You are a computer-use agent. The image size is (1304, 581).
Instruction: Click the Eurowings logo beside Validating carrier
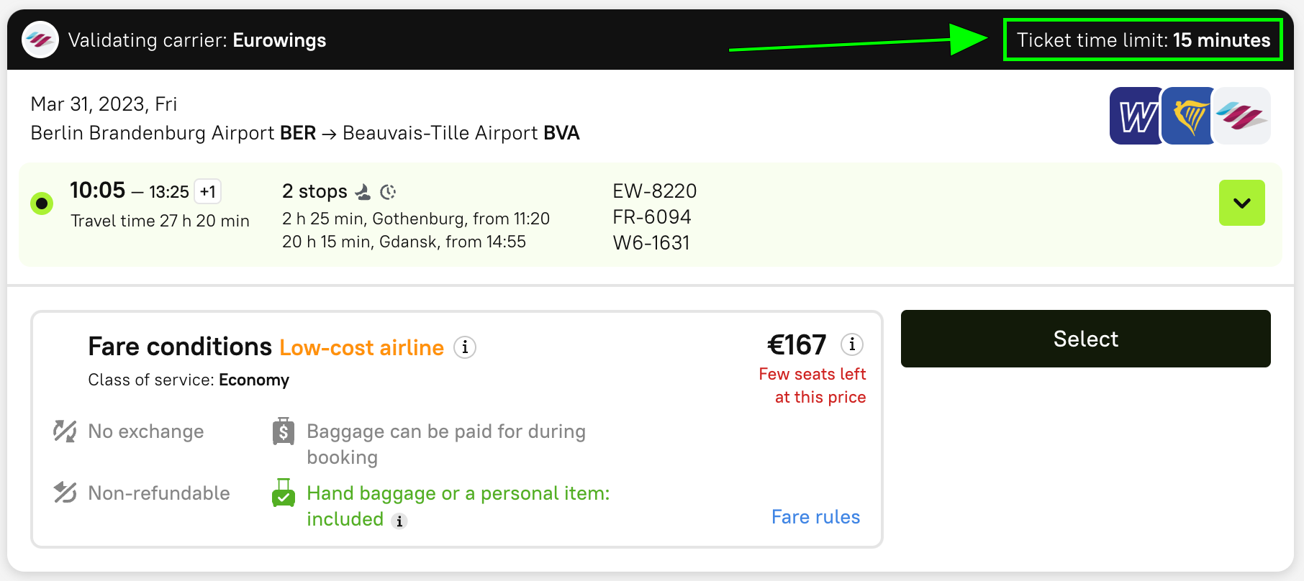40,40
